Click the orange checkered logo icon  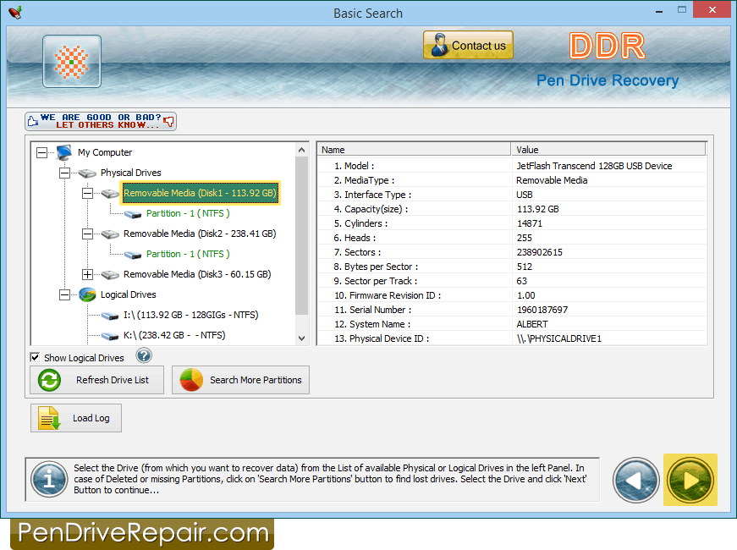[x=72, y=62]
